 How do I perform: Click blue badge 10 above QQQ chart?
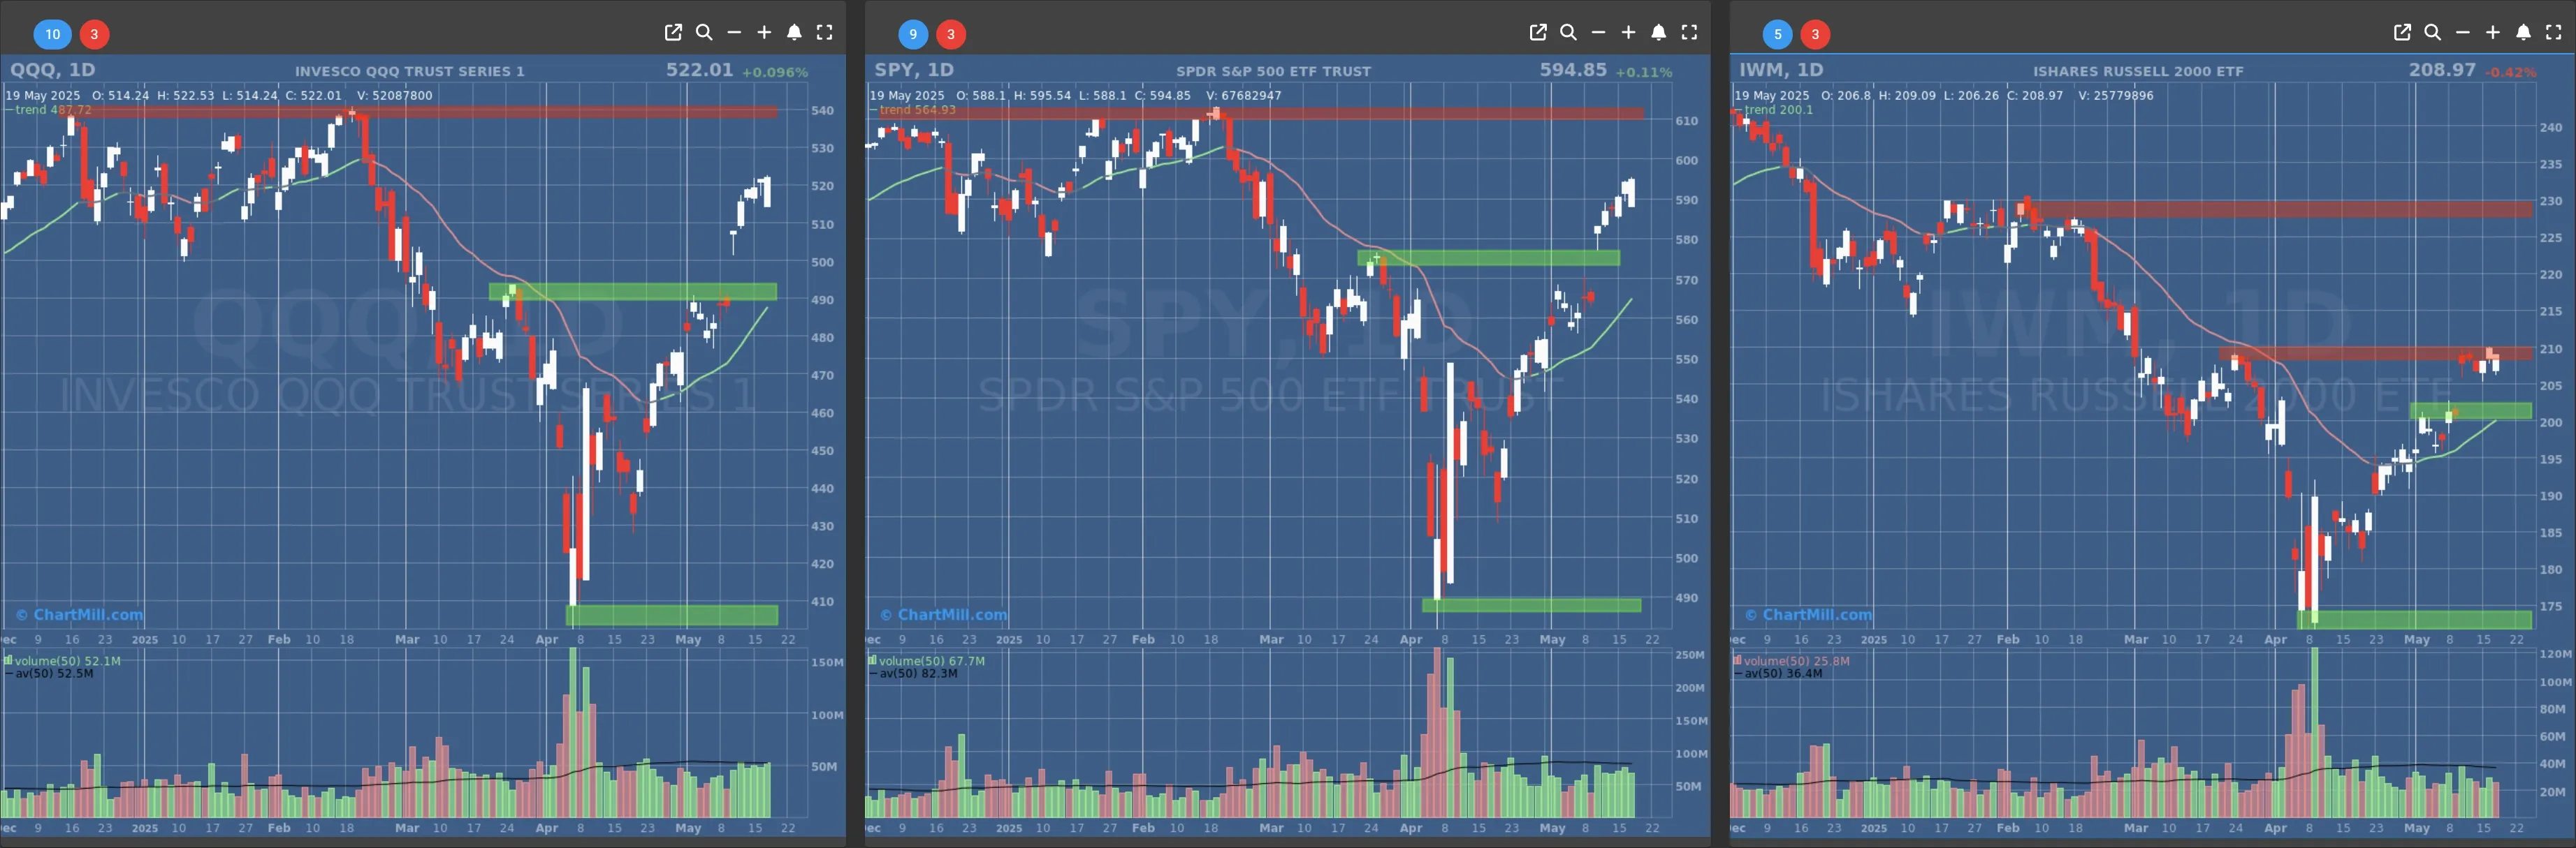52,34
